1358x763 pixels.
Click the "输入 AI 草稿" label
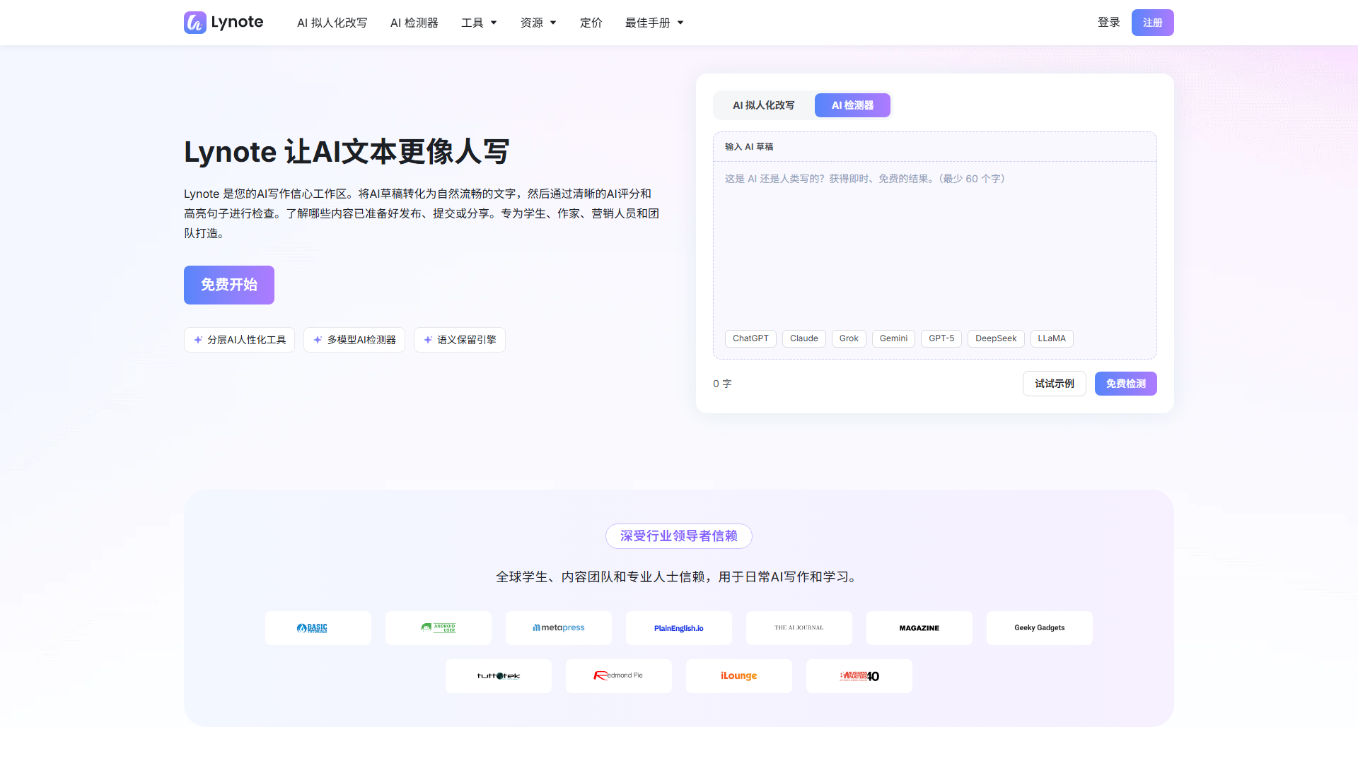coord(749,147)
